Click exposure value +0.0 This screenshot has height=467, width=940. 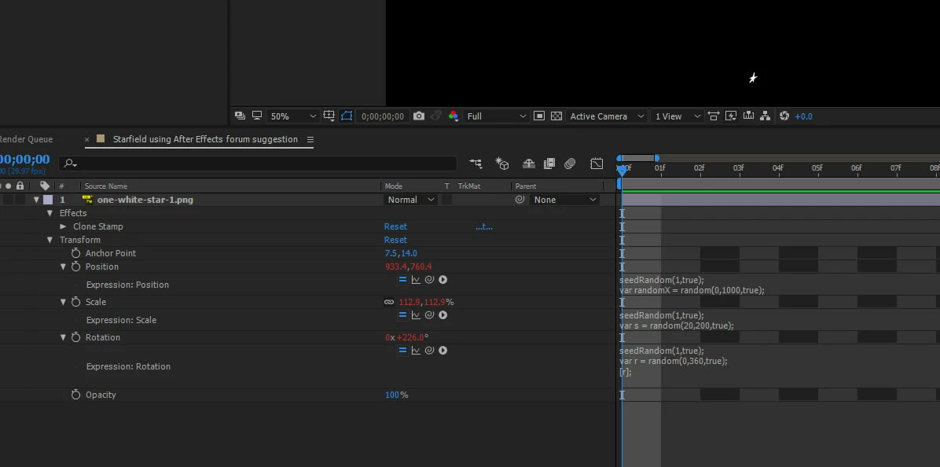803,116
